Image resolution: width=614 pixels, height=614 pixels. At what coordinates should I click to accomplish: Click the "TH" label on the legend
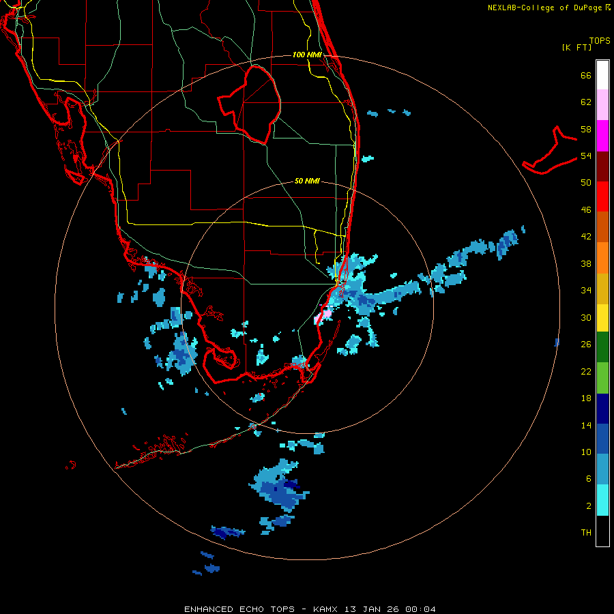(x=586, y=533)
